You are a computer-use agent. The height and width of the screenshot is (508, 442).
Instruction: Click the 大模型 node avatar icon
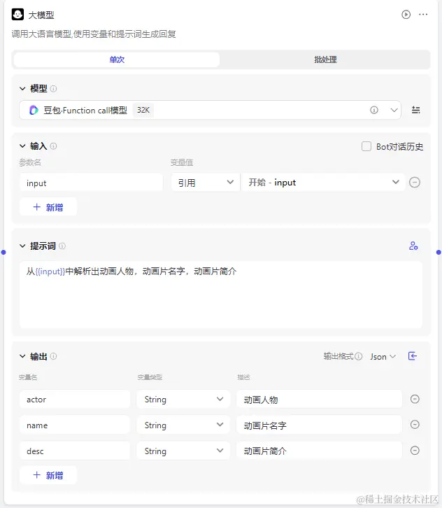tap(17, 15)
